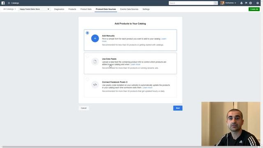The width and height of the screenshot is (263, 148).
Task: Open the hamburger menu next to Catalogs
Action: pyautogui.click(x=9, y=3)
